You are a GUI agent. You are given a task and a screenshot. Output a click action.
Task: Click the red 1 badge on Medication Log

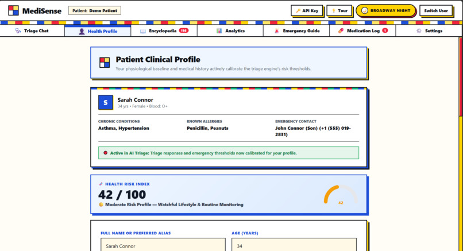point(385,30)
